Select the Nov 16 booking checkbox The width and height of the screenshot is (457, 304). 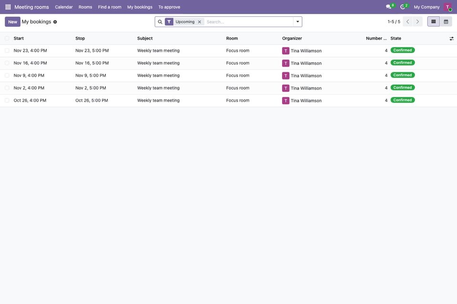click(x=7, y=63)
